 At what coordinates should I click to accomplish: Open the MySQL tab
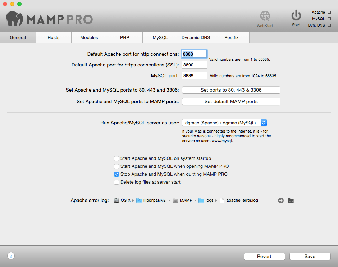pos(160,37)
